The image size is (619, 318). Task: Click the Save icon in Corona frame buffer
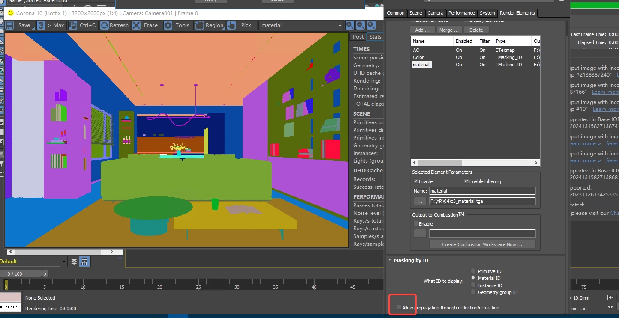(9, 25)
